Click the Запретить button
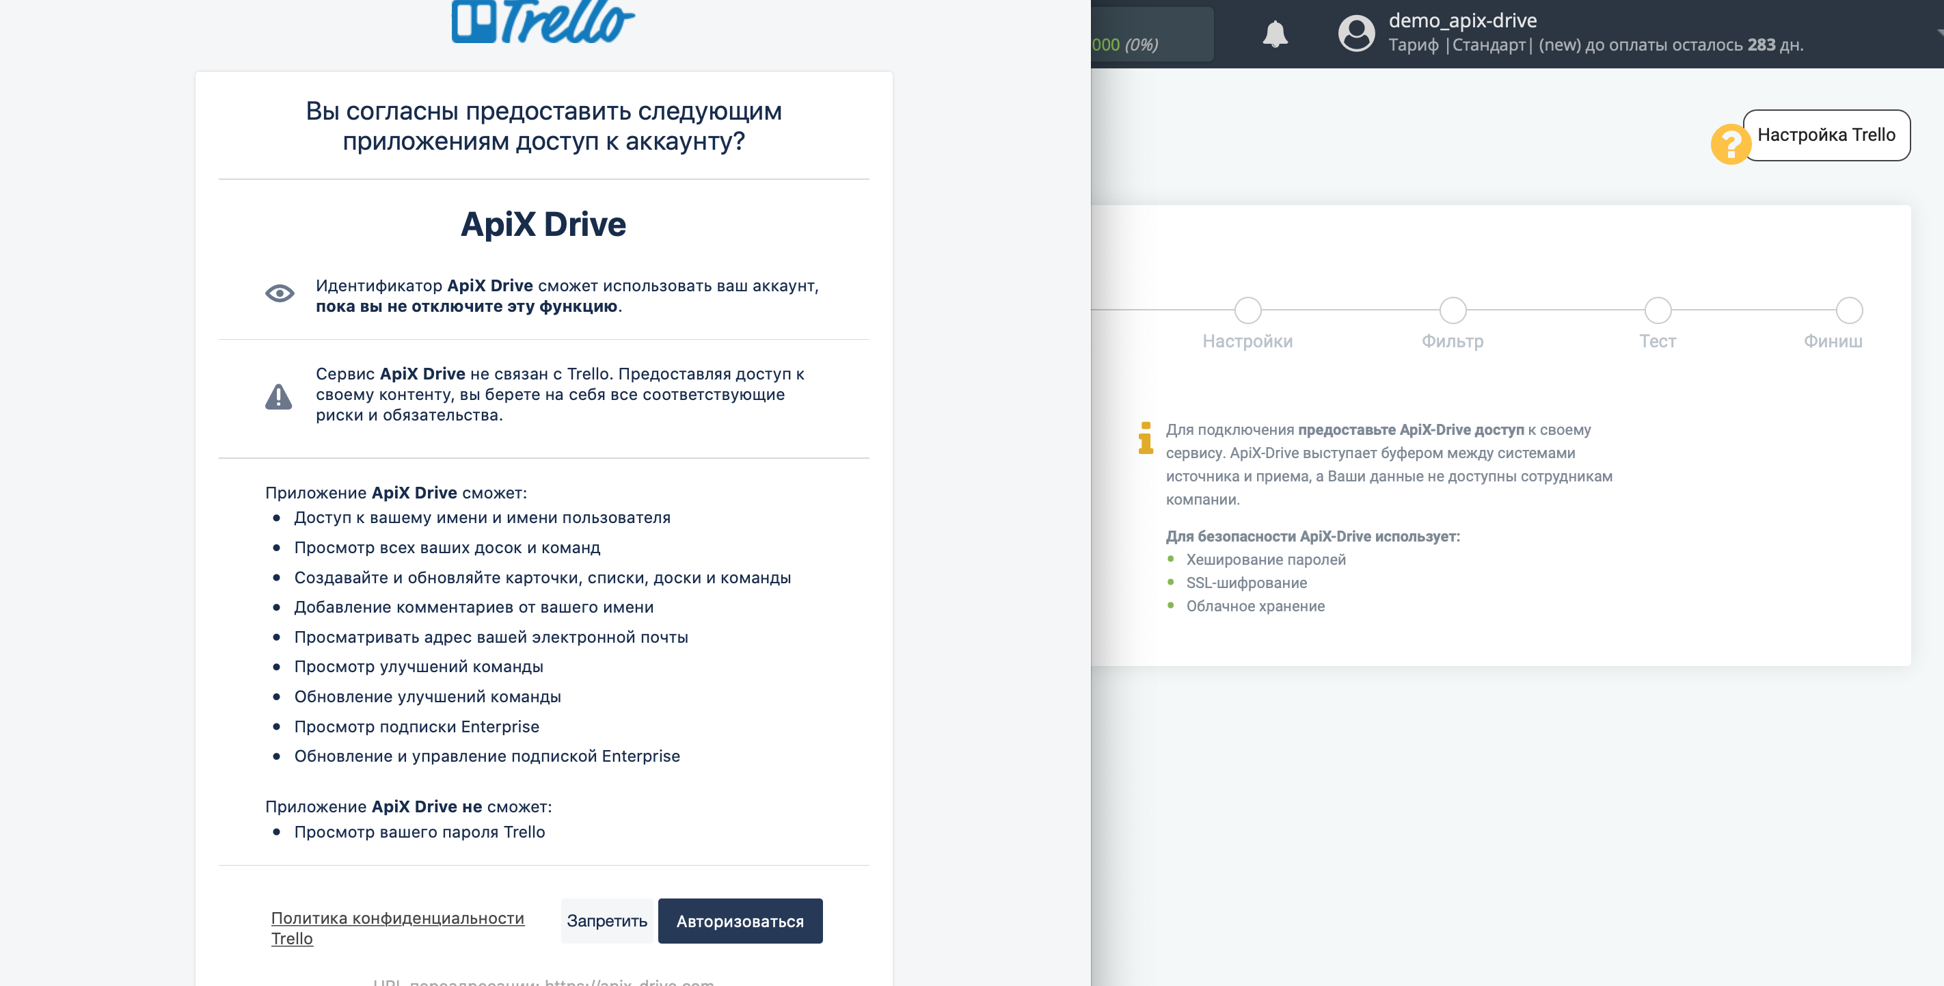This screenshot has width=1944, height=986. [607, 920]
